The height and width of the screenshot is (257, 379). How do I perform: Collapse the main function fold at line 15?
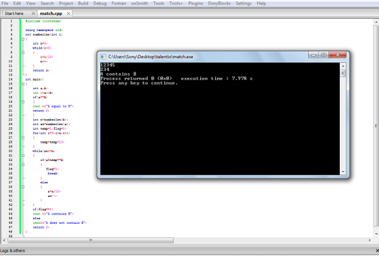point(23,84)
